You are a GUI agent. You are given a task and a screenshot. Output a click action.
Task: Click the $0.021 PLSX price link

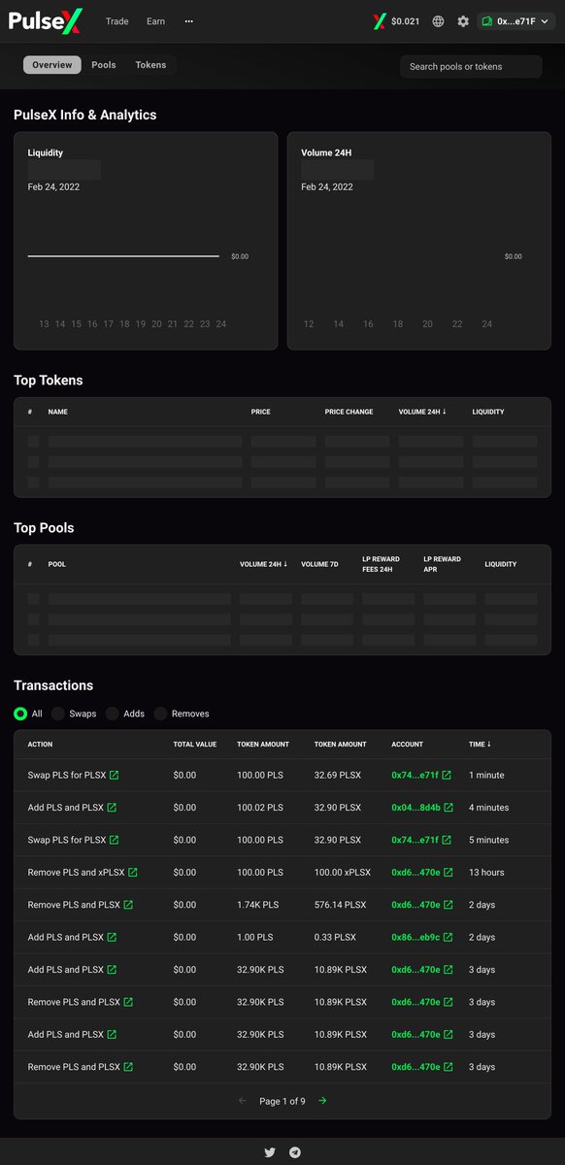click(x=406, y=21)
